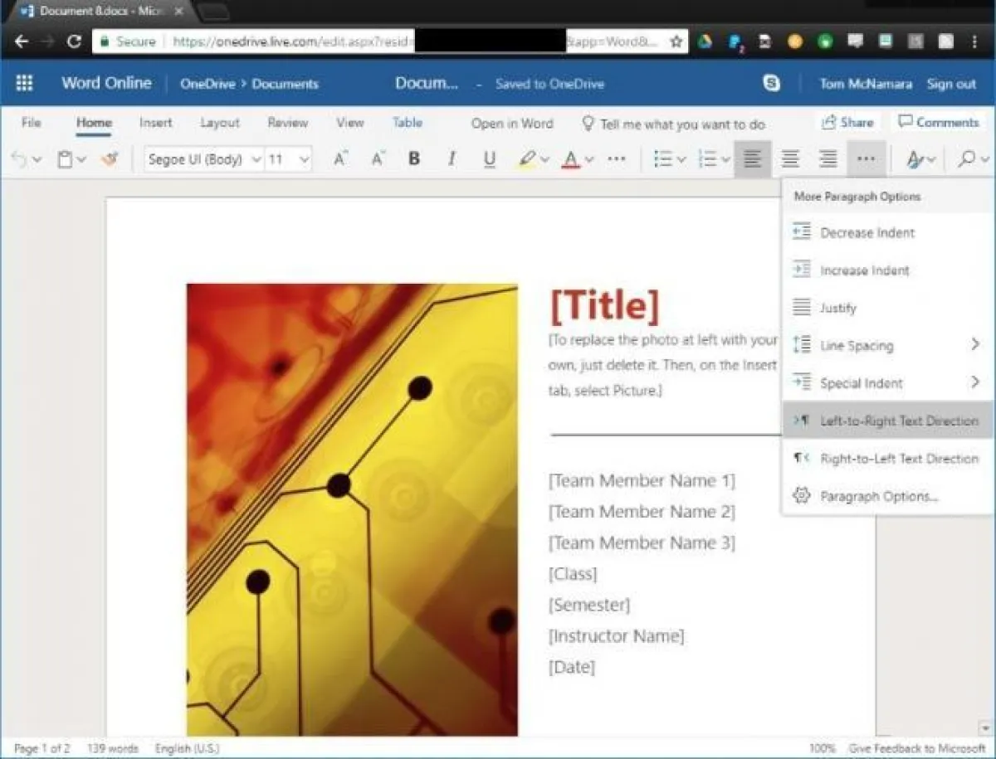Click the Format Painter icon
The image size is (996, 759).
pyautogui.click(x=110, y=159)
